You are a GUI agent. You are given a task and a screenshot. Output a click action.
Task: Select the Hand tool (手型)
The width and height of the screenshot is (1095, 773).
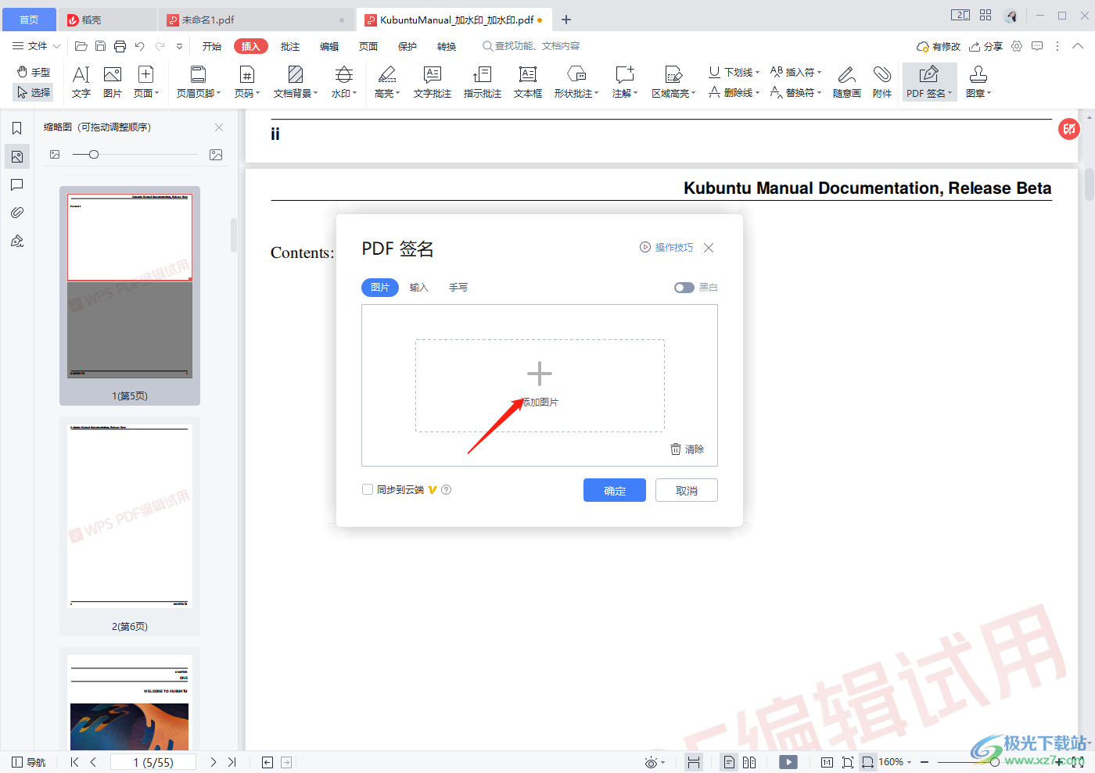coord(34,72)
